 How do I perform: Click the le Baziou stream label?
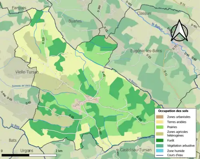(133, 82)
